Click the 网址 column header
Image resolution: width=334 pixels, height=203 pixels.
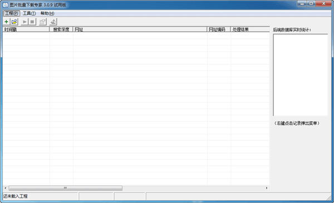(x=140, y=29)
